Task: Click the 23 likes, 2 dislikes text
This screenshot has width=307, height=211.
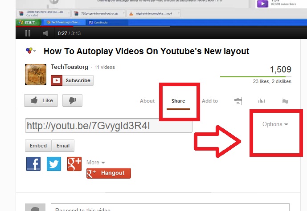Action: [272, 81]
